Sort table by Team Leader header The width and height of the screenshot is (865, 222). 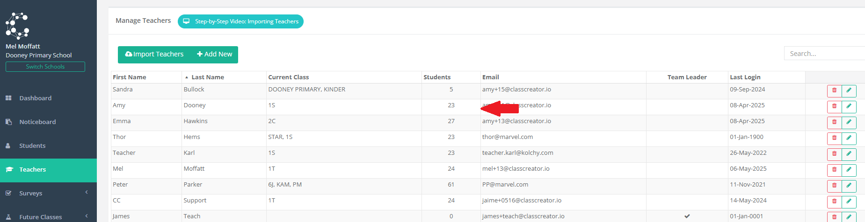687,77
